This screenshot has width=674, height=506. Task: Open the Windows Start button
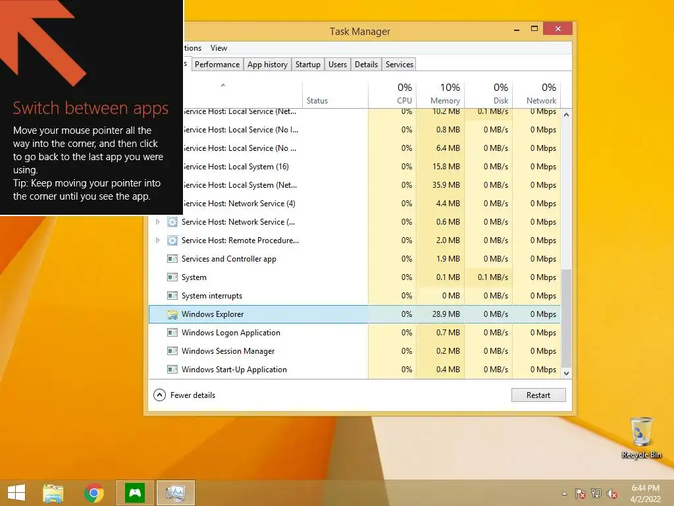tap(16, 493)
